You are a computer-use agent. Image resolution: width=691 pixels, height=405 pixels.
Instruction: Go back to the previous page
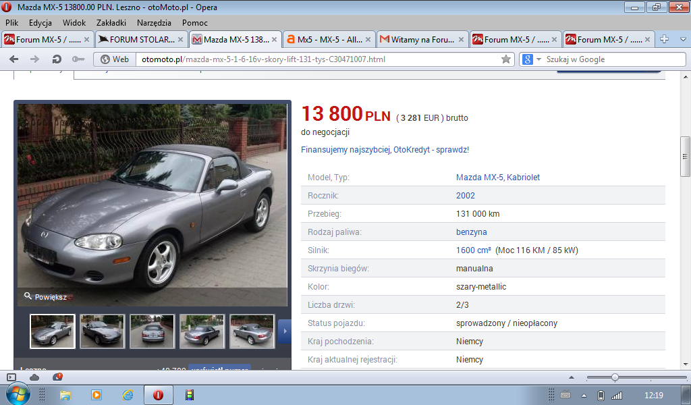coord(13,59)
